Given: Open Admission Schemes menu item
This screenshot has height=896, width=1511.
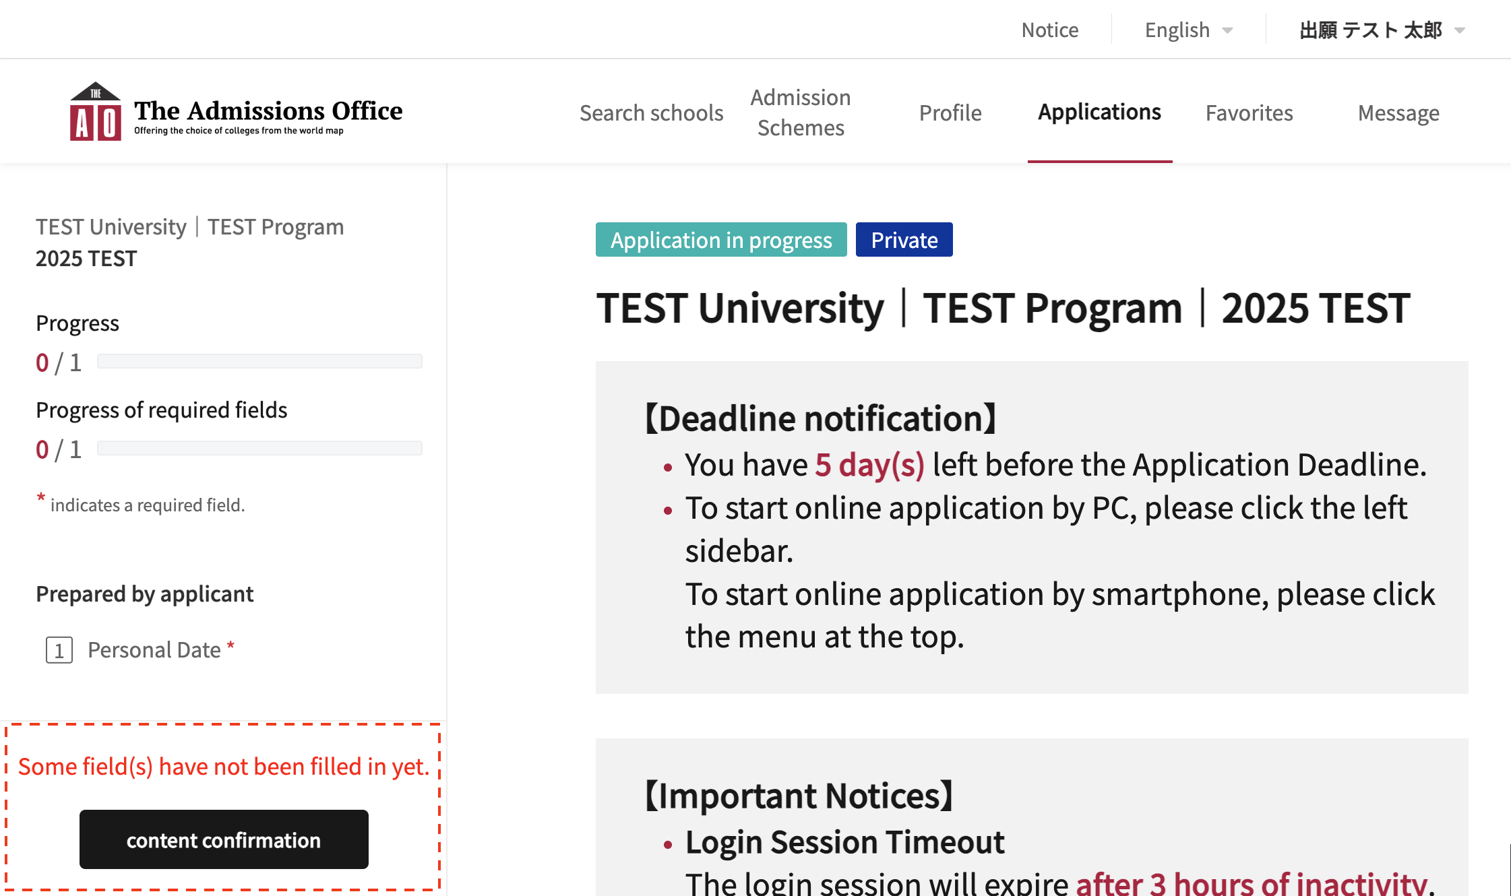Looking at the screenshot, I should [800, 113].
